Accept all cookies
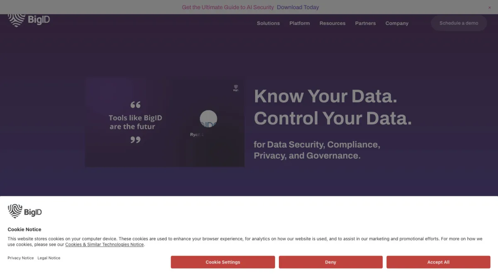The width and height of the screenshot is (498, 276). pos(438,262)
